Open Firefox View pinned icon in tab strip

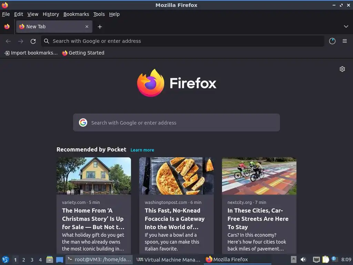point(7,27)
